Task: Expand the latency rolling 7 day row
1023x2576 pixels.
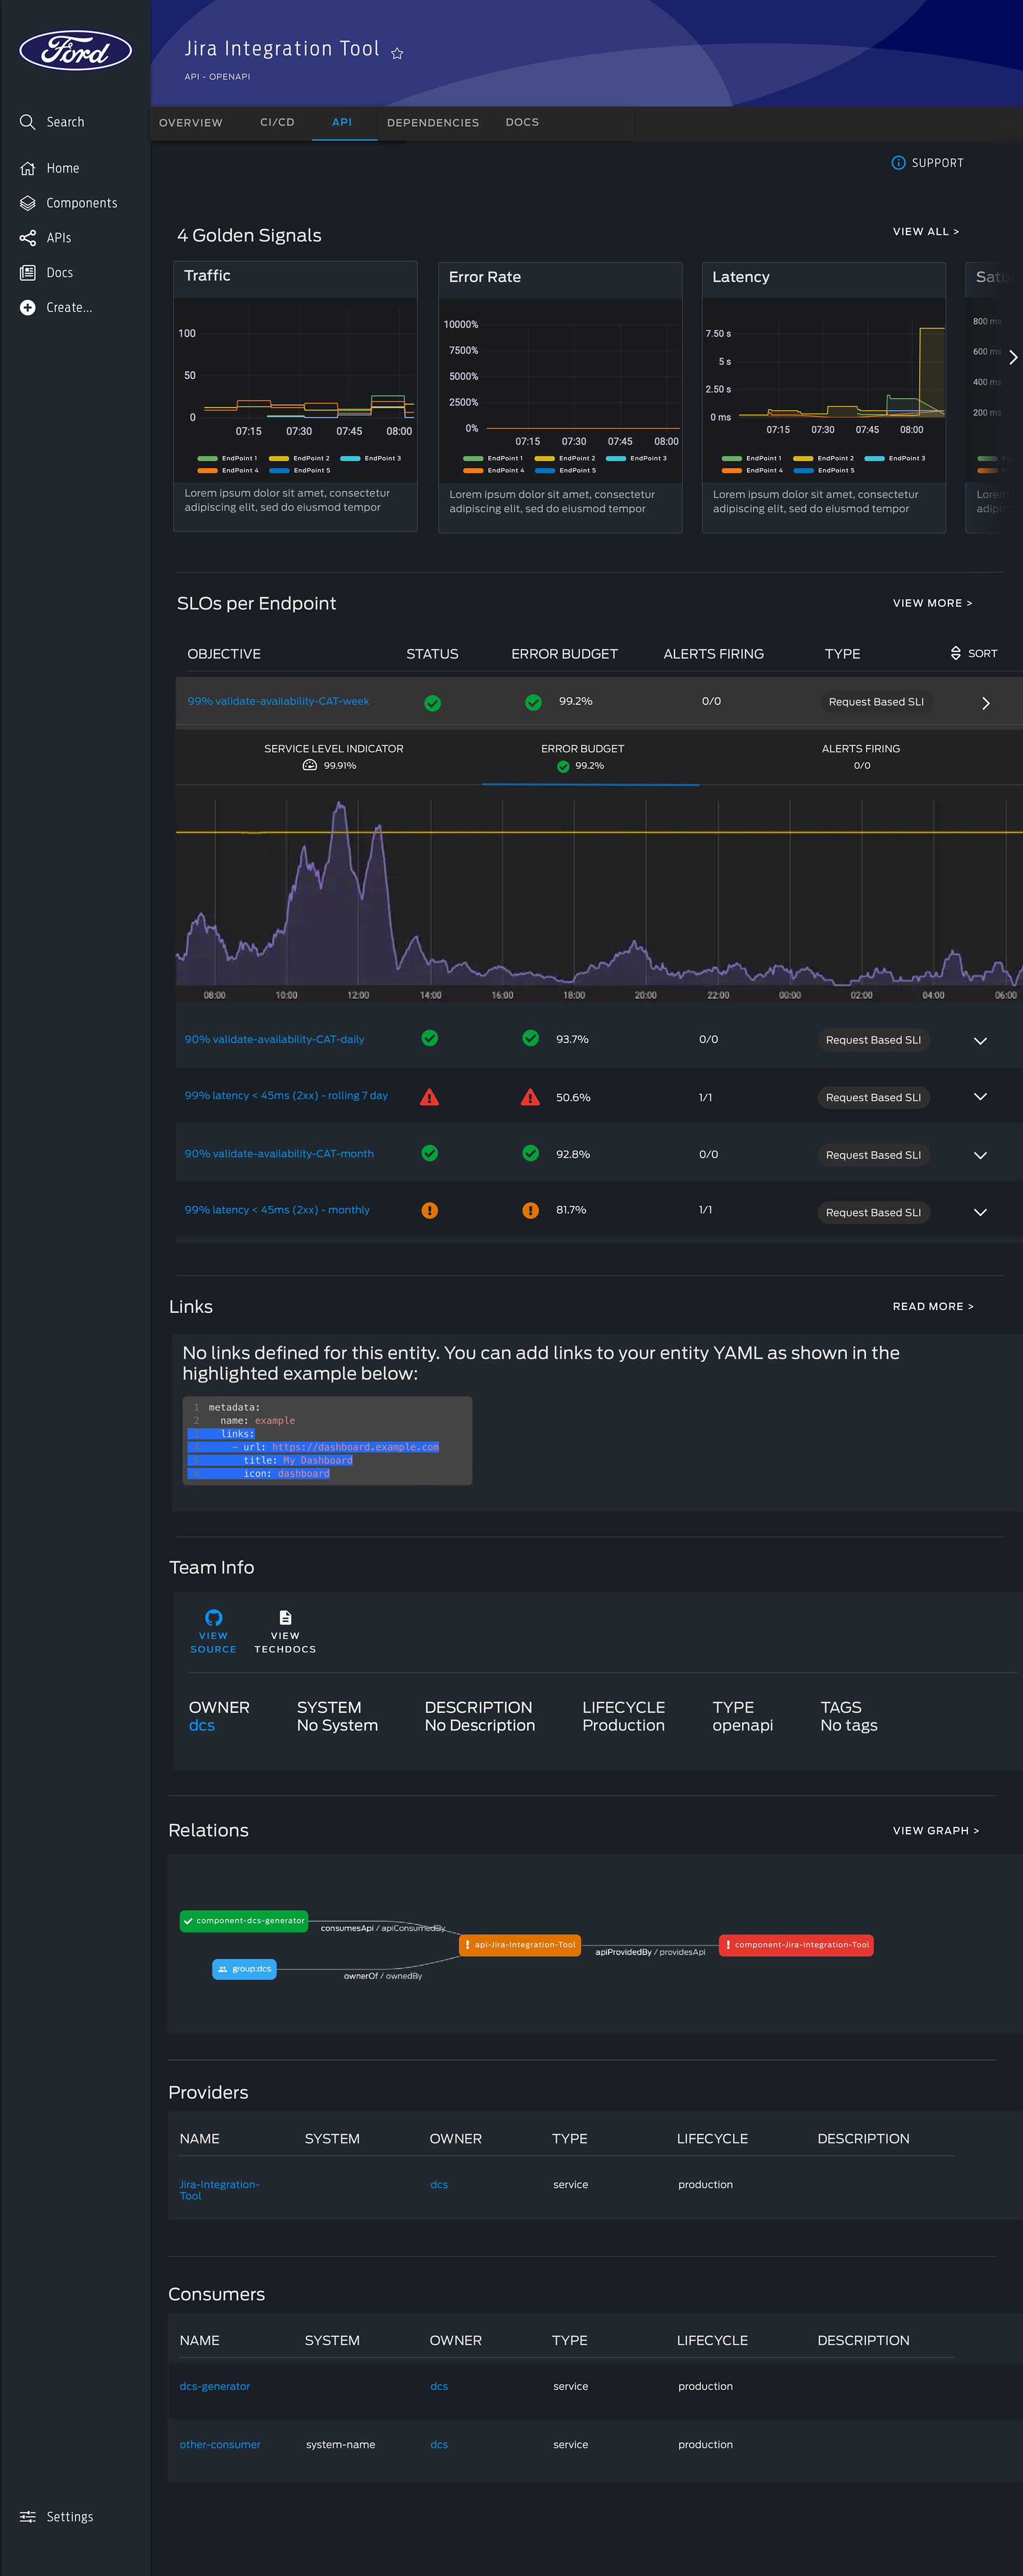Action: [x=980, y=1097]
